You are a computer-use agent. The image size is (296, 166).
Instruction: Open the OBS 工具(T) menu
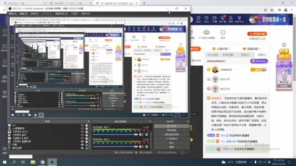click(x=75, y=14)
